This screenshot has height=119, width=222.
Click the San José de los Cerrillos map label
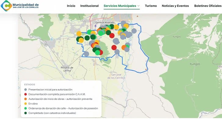[x=116, y=76]
